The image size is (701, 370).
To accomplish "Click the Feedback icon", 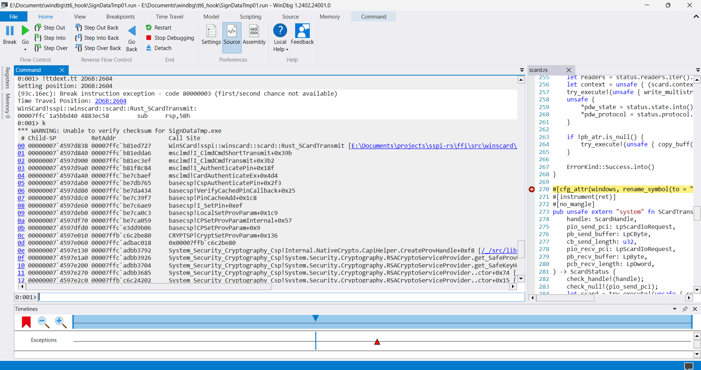I will pos(302,31).
